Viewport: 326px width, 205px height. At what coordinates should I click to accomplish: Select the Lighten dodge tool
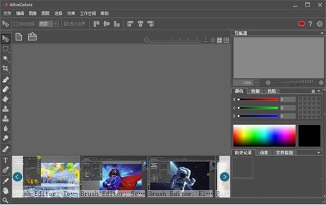(5, 138)
